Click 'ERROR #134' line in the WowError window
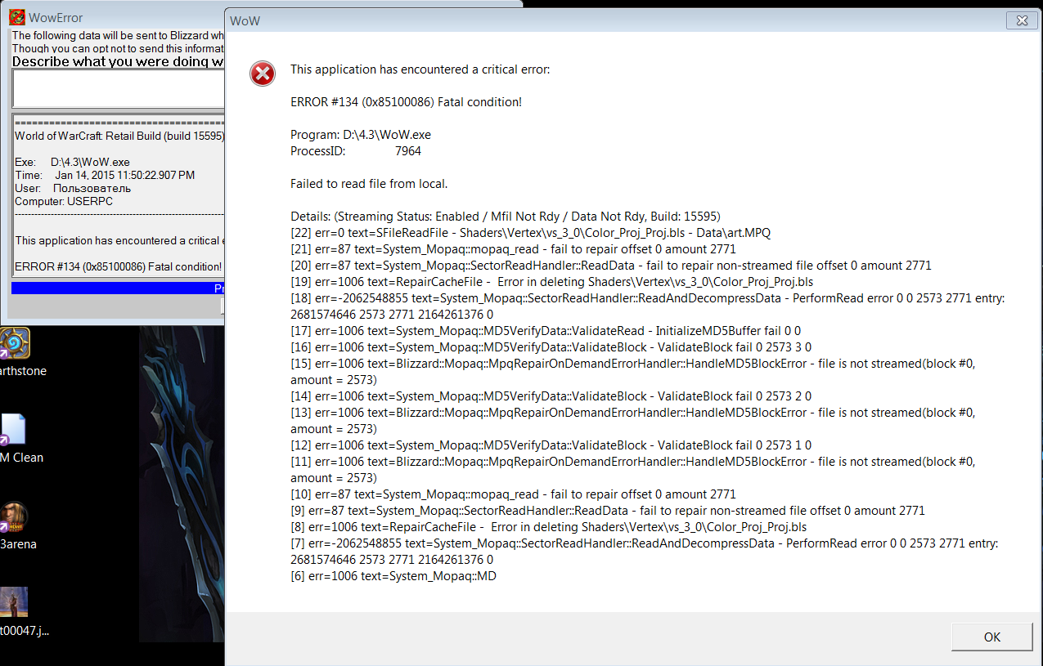 119,267
